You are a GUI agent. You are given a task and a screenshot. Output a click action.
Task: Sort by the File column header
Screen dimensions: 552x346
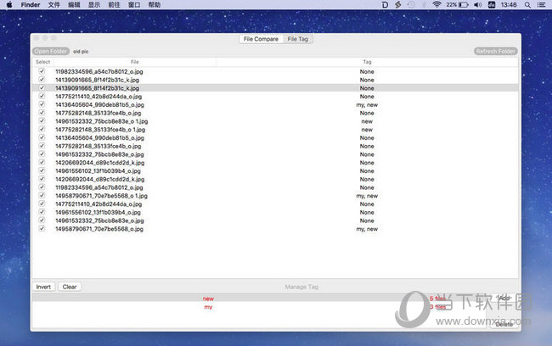click(x=135, y=62)
